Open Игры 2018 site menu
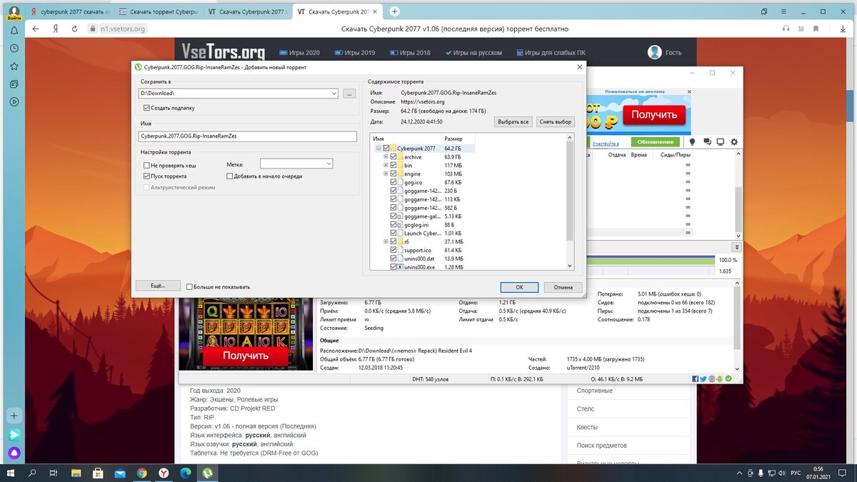 pos(410,53)
